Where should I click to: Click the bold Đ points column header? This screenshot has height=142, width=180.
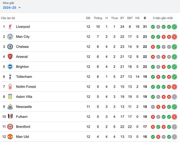point(145,18)
